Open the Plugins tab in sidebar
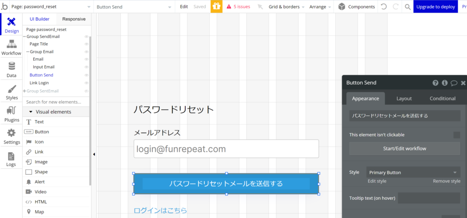 point(11,114)
